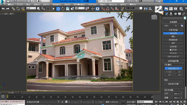
Task: Collapse the Utilities rollout header
Action: click(x=173, y=22)
